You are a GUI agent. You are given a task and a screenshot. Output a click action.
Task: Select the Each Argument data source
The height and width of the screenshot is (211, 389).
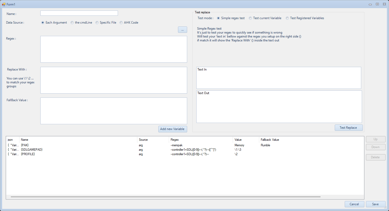click(43, 23)
